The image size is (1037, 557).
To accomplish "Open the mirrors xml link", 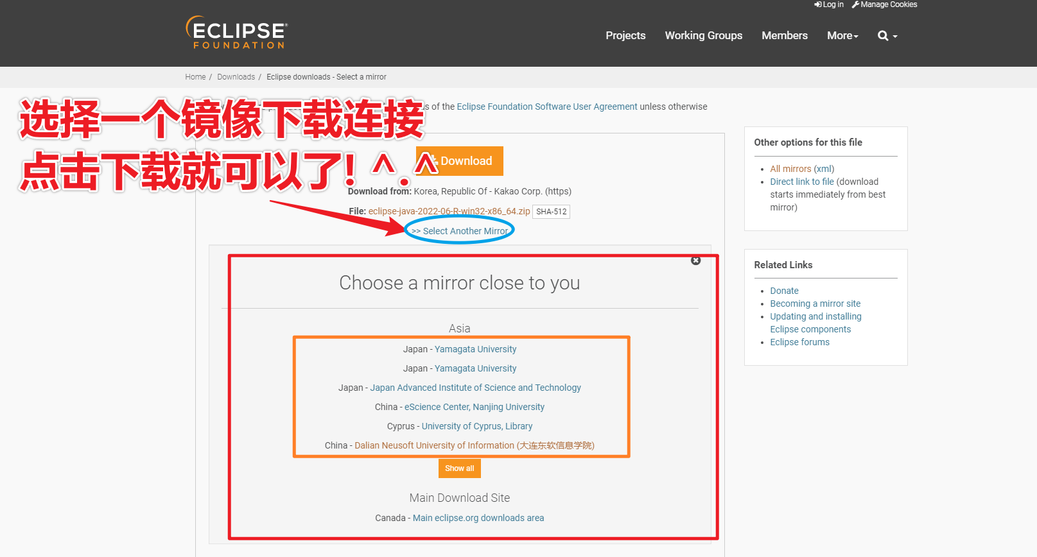I will tap(824, 169).
